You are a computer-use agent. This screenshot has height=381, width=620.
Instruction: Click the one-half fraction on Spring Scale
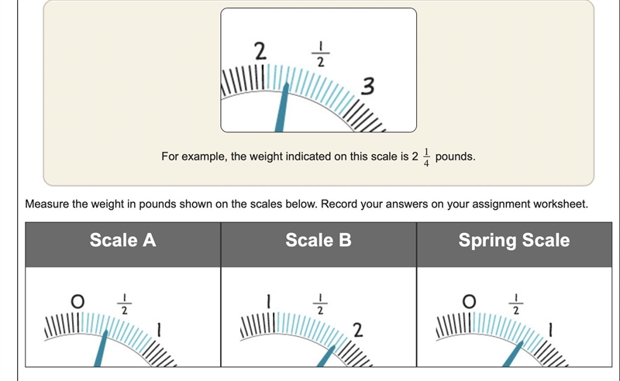pyautogui.click(x=516, y=304)
